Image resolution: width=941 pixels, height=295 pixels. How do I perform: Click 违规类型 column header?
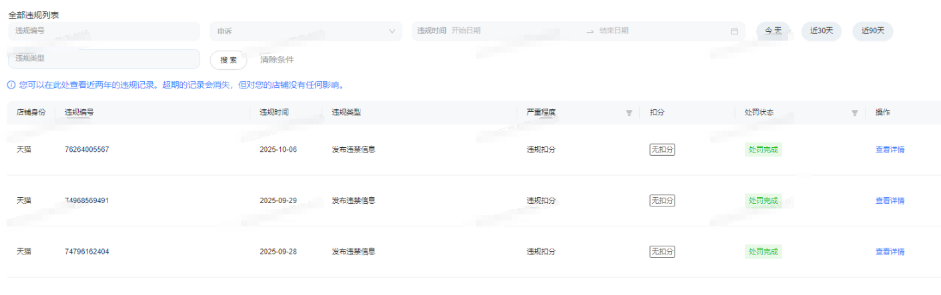346,113
